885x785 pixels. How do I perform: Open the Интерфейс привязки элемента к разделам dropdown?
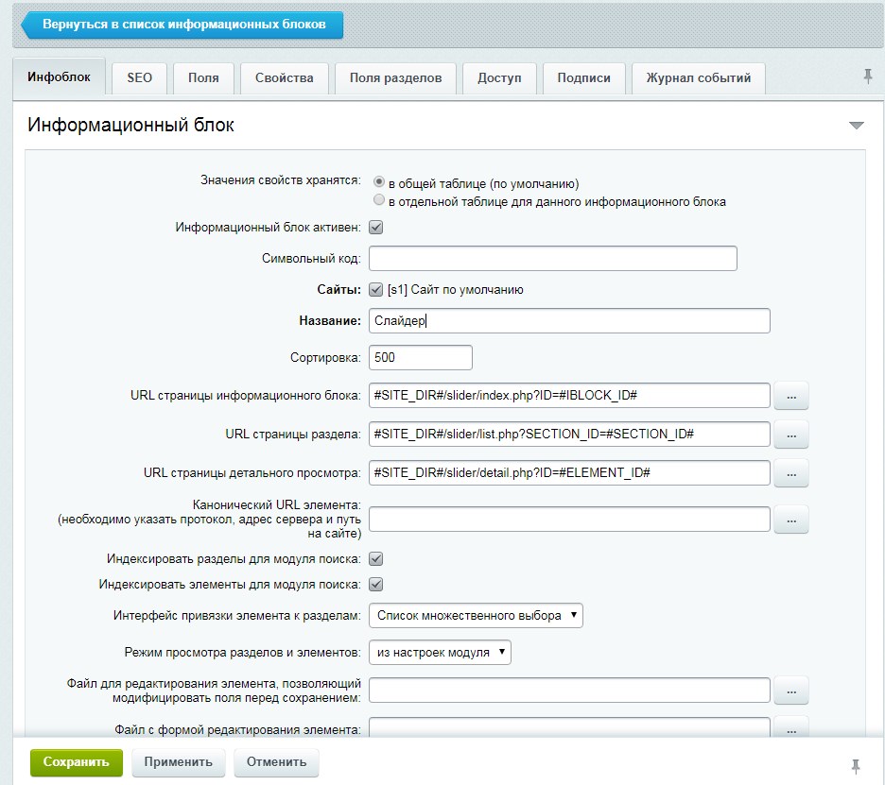476,616
